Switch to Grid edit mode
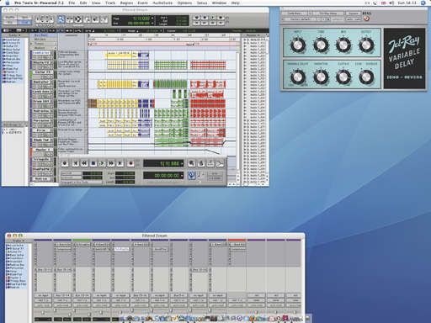This screenshot has width=431, height=323. click(x=24, y=22)
